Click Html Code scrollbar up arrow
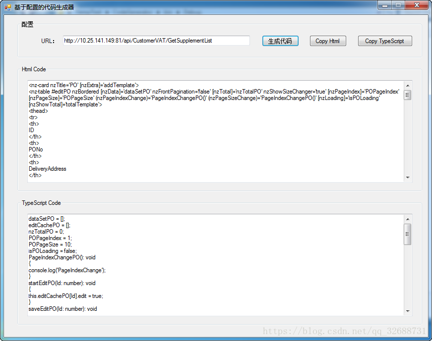432x341 pixels. [x=408, y=86]
